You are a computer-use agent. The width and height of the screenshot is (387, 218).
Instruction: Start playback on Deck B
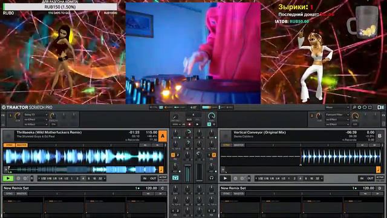click(225, 178)
